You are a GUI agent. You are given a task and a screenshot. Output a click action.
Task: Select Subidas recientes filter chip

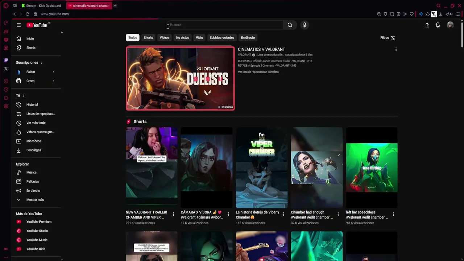click(222, 38)
